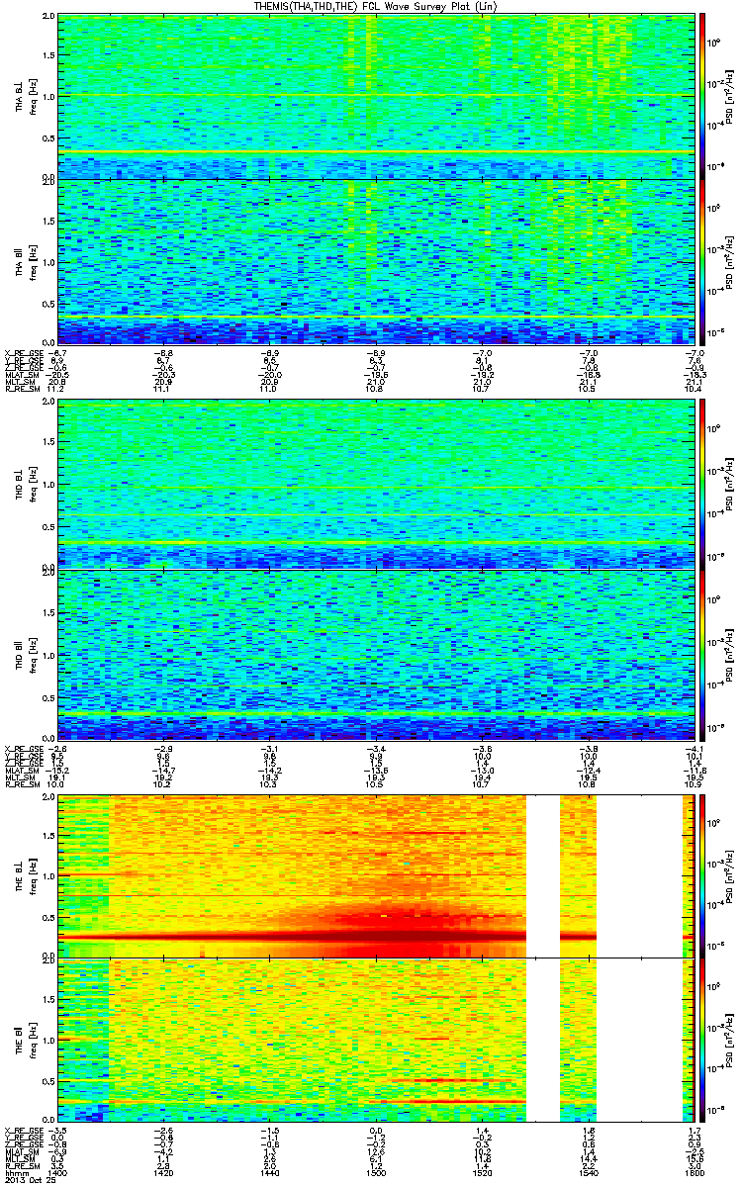Click the THA B-parallel PSD color bar
This screenshot has height=1187, width=742.
(702, 261)
